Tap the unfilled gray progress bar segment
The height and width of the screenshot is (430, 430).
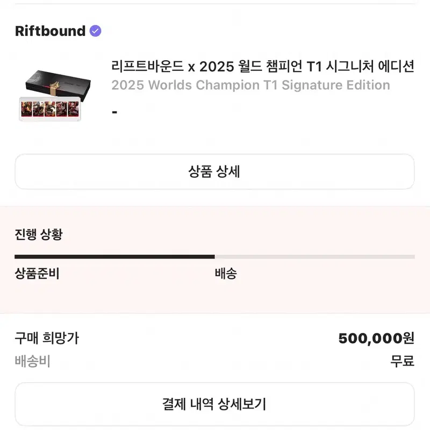(315, 257)
